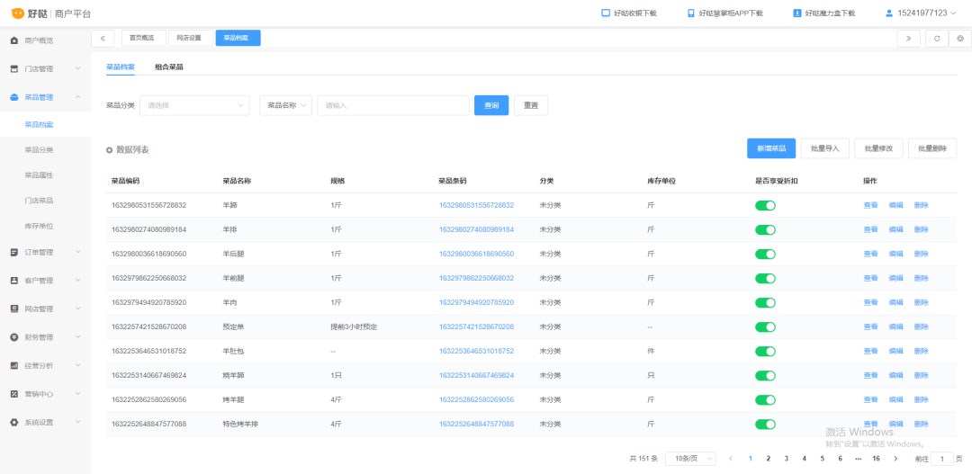
Task: Click the 好哒慧掌柜APP下载 phone icon
Action: tap(690, 13)
